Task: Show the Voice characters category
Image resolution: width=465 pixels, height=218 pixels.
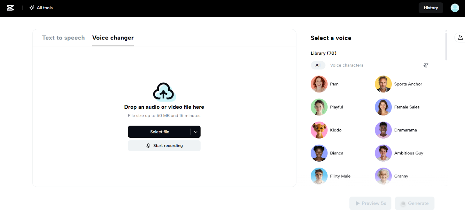Action: click(x=347, y=65)
